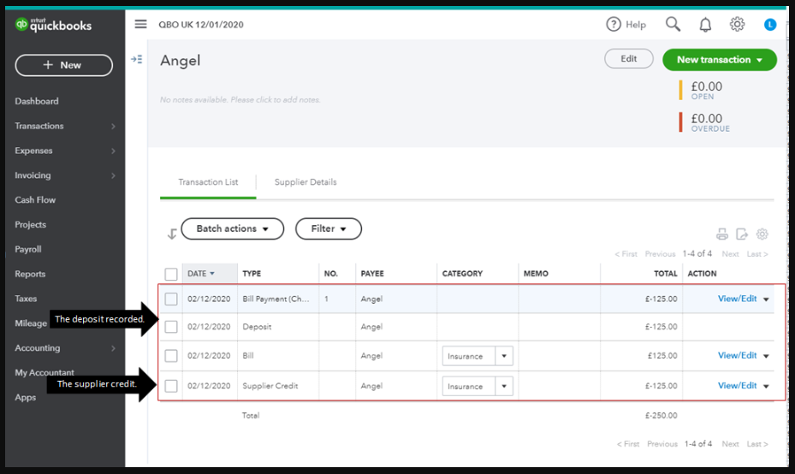The width and height of the screenshot is (795, 474).
Task: Open Projects in sidebar
Action: pos(31,224)
